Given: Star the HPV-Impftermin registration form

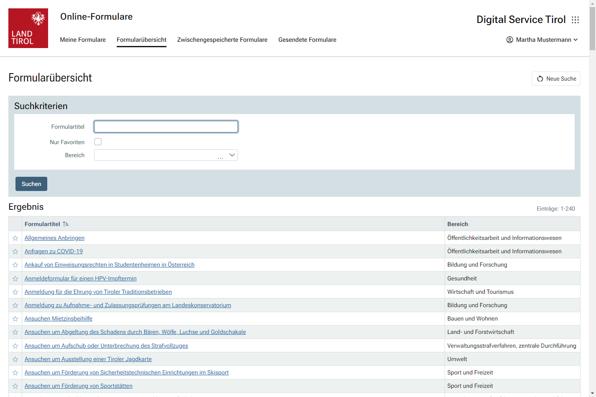Looking at the screenshot, I should [x=15, y=279].
